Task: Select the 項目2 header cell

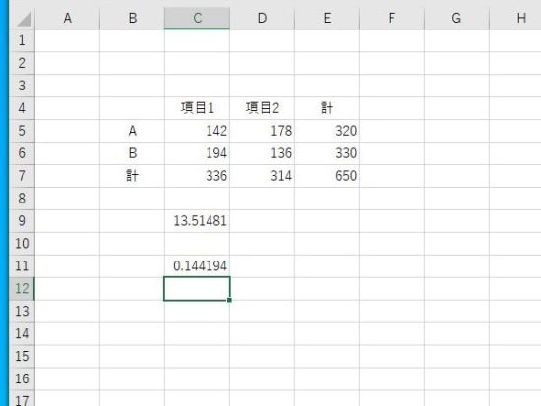Action: pyautogui.click(x=262, y=108)
